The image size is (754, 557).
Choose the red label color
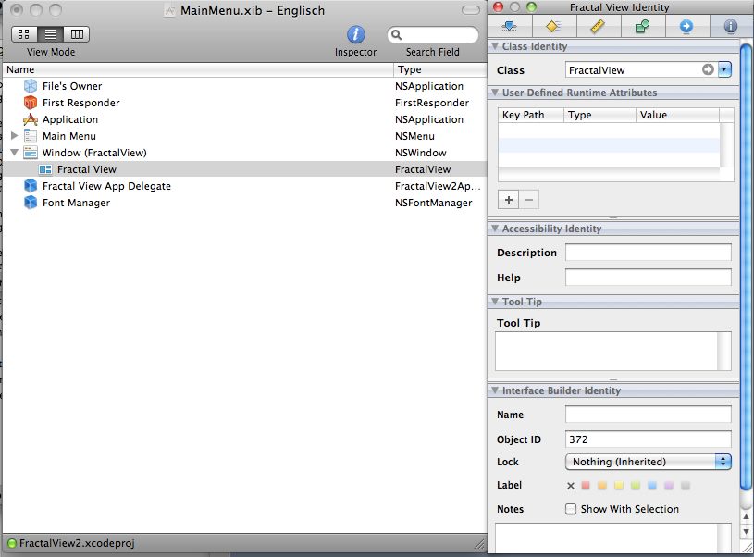(585, 486)
